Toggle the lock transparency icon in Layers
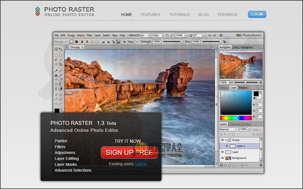Screen dimensions: 303x189 click(233, 134)
